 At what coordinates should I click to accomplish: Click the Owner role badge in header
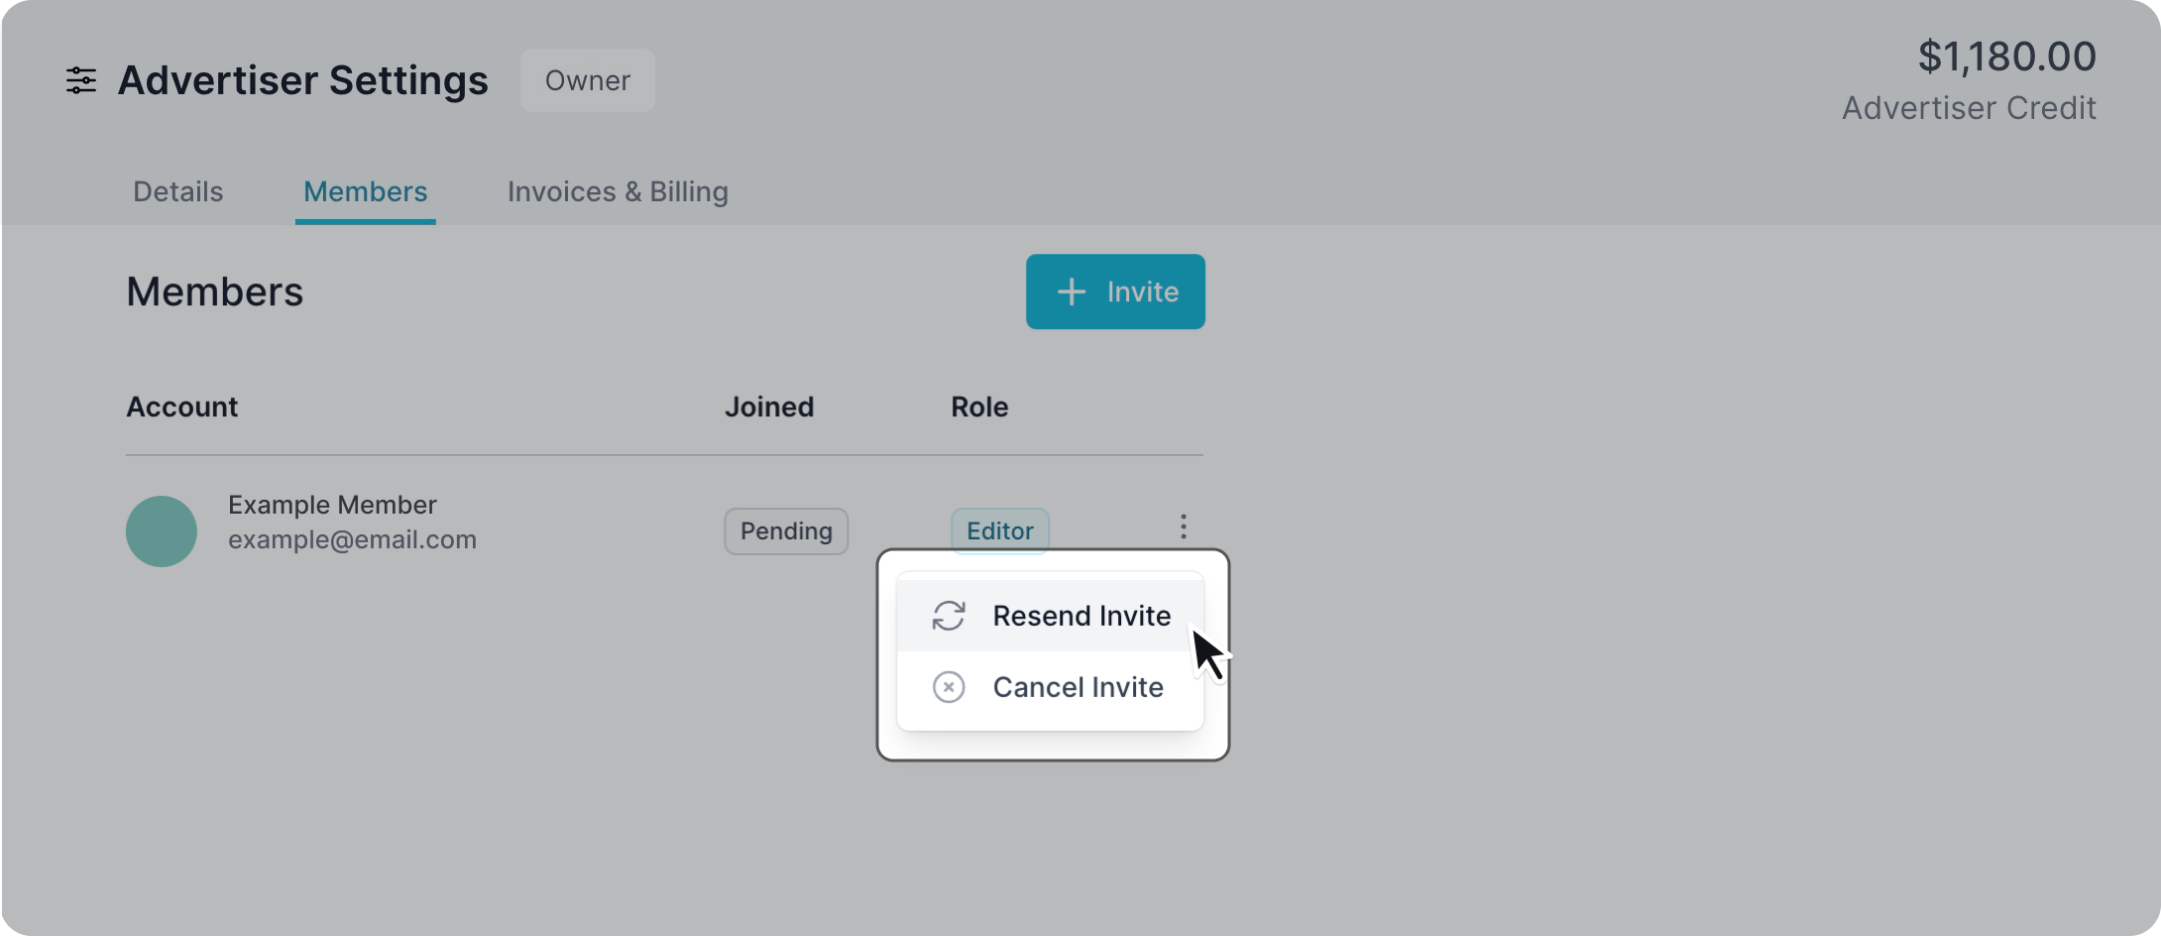[588, 80]
